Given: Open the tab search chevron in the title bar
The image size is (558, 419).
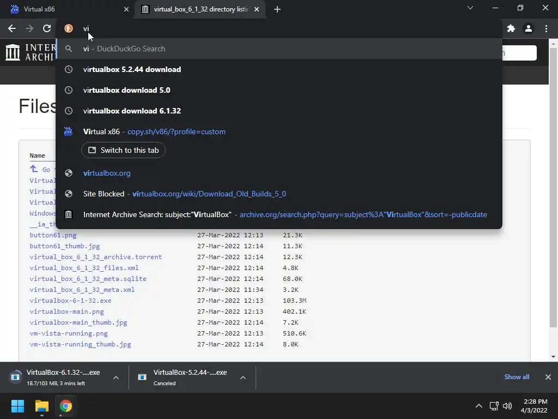Looking at the screenshot, I should [x=470, y=8].
